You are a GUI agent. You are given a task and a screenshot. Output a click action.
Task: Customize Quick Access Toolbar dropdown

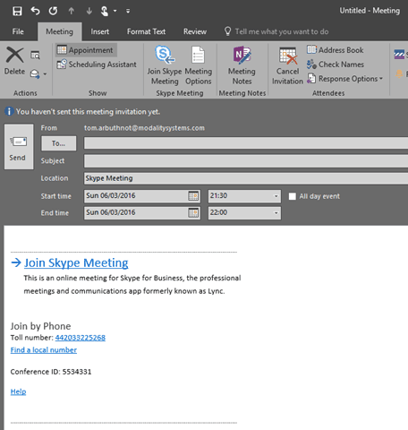[128, 11]
